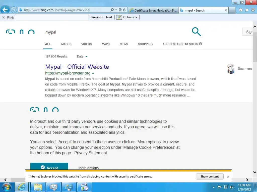Switch to MAPS results
The width and height of the screenshot is (257, 192).
[x=106, y=44]
